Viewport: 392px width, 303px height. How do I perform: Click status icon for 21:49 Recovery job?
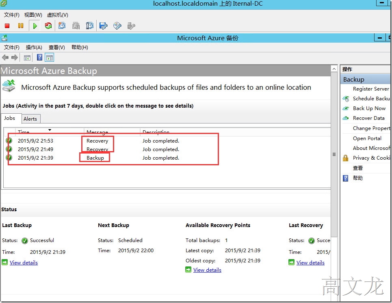click(9, 149)
